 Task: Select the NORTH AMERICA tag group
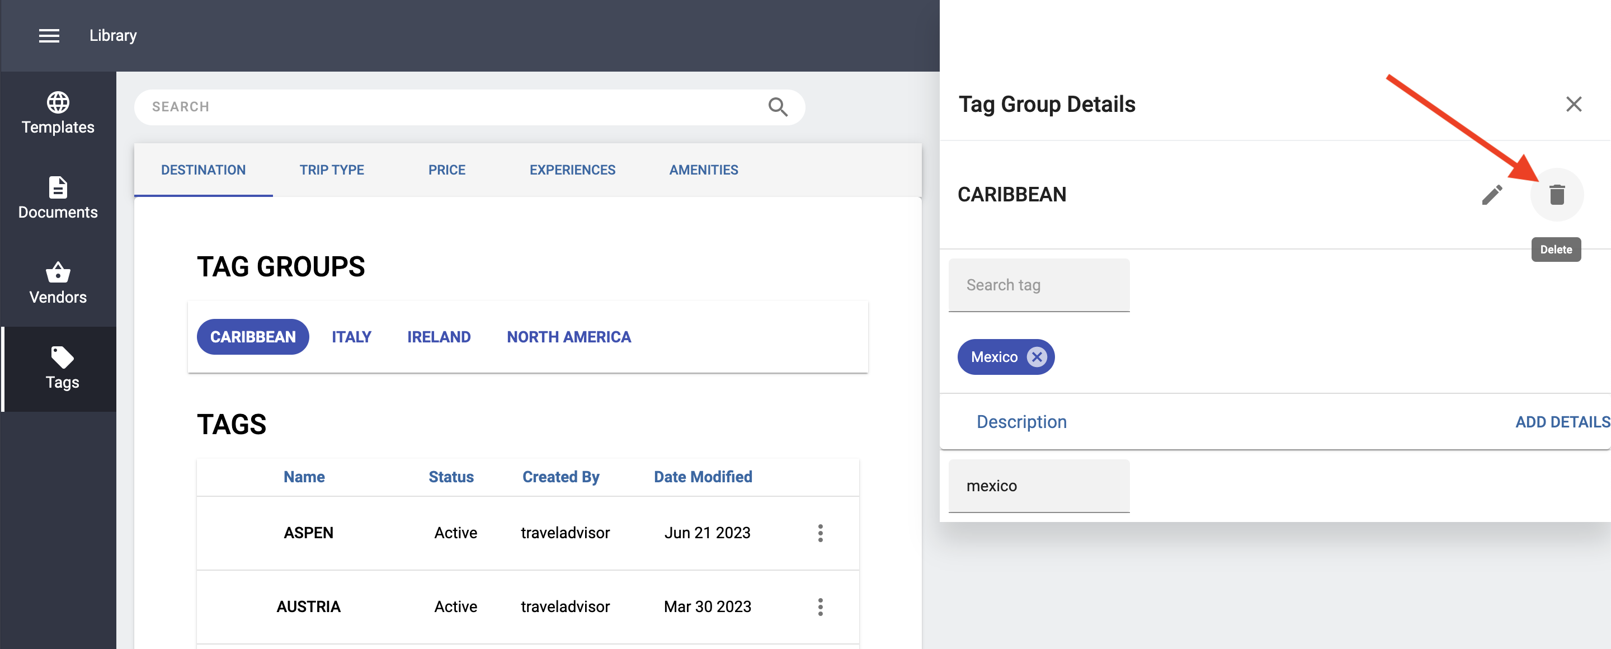[568, 337]
